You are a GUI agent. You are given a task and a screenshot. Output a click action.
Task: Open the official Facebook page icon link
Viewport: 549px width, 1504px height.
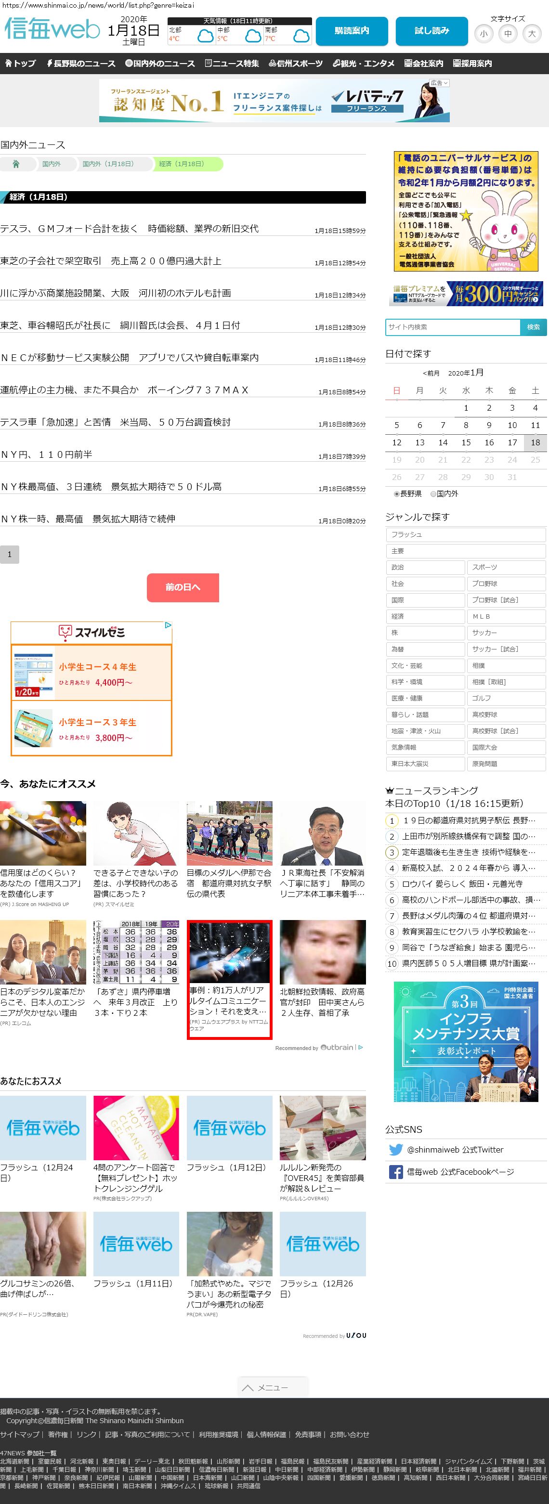pyautogui.click(x=395, y=1171)
